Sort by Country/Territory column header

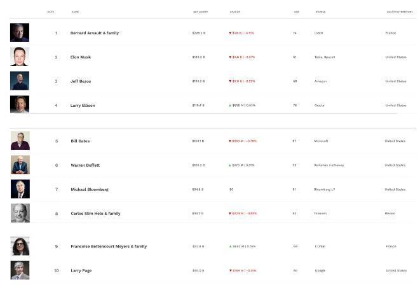(400, 11)
